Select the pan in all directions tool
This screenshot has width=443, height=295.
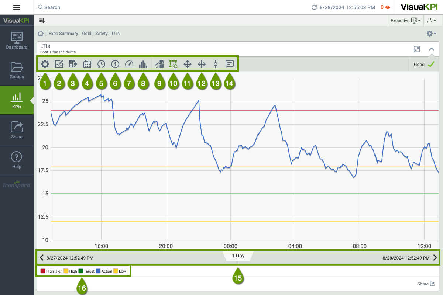187,65
